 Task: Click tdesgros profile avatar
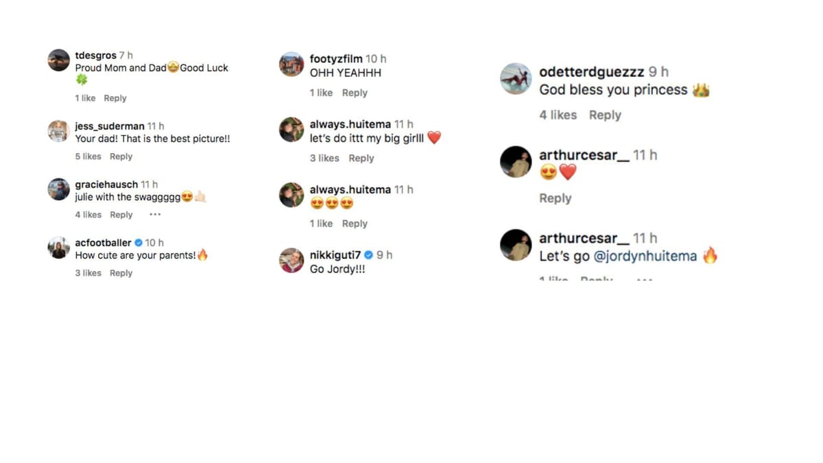[x=59, y=60]
